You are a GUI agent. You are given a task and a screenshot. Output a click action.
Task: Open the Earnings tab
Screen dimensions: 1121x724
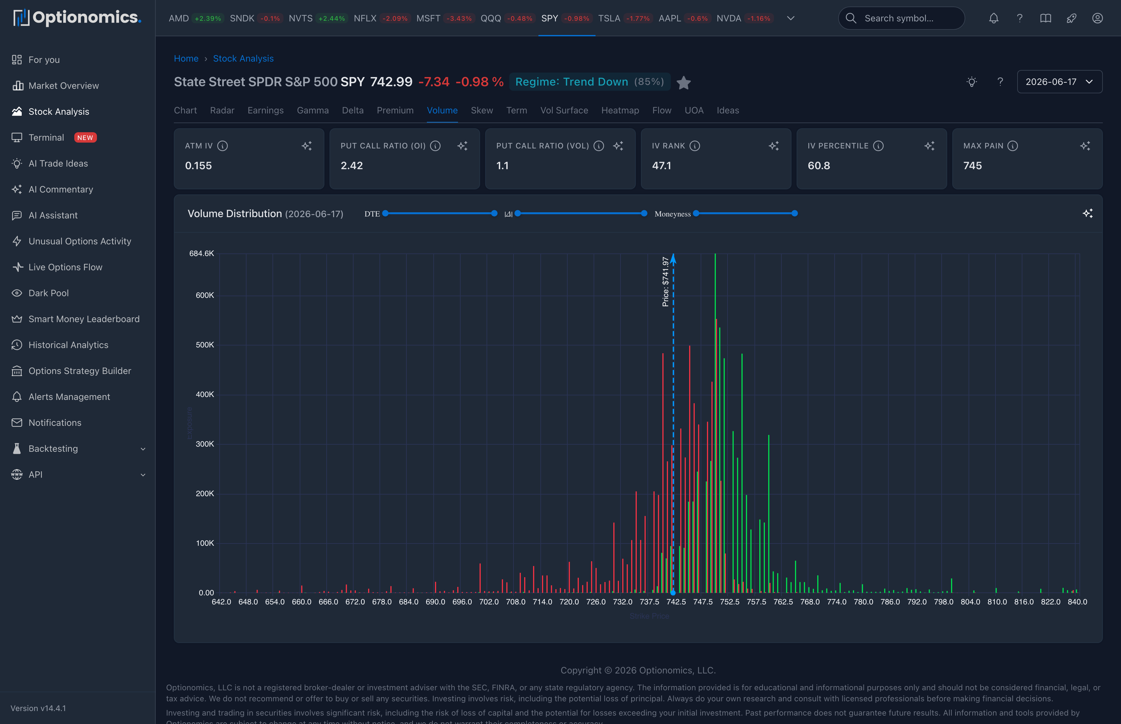click(265, 111)
